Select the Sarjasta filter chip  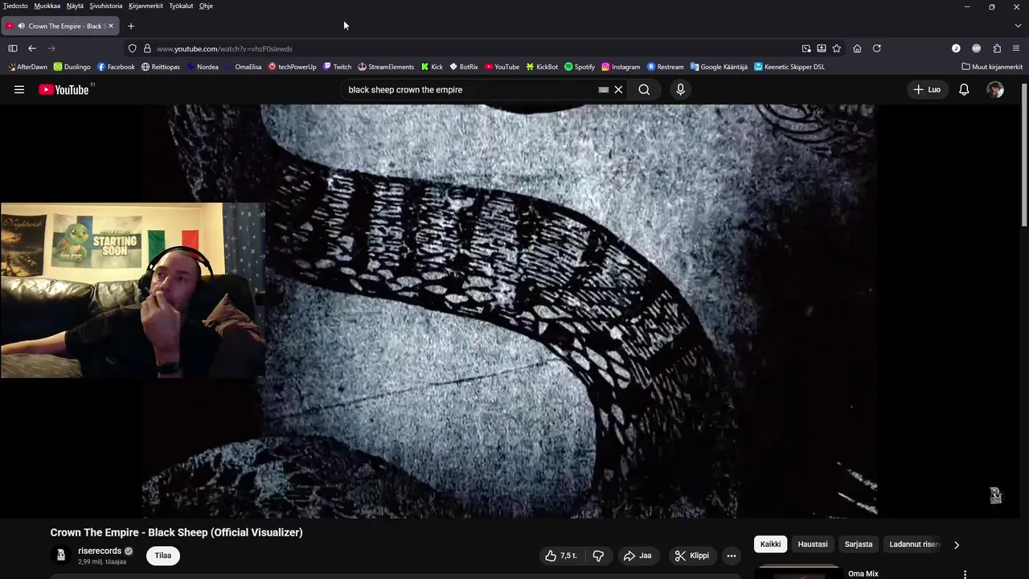click(859, 544)
